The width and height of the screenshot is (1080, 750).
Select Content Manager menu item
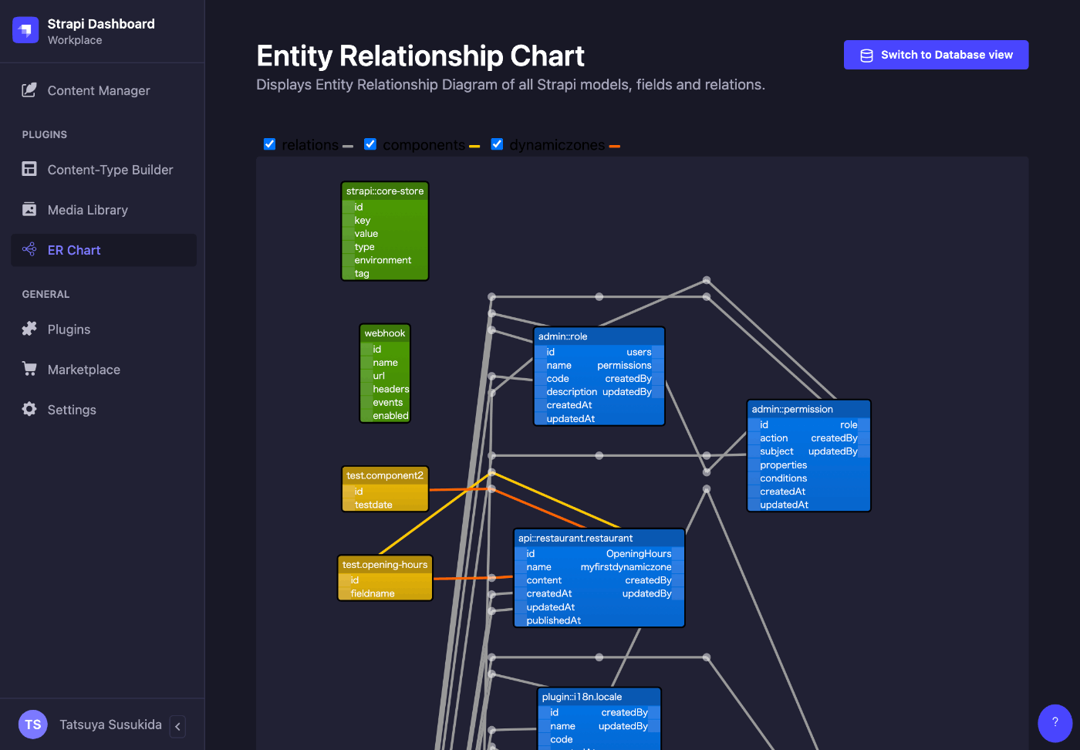103,90
